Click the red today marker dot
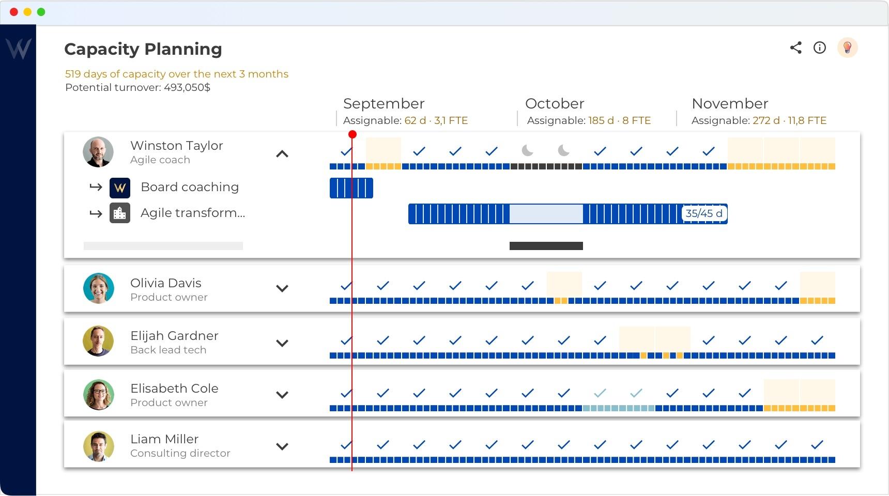This screenshot has width=889, height=496. (352, 134)
